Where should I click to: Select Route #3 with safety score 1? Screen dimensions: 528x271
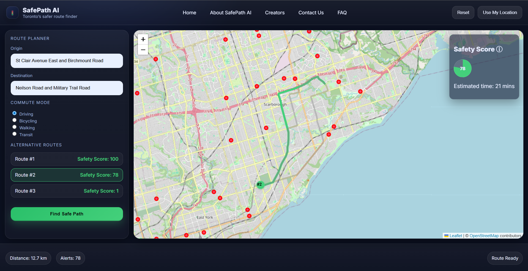point(67,191)
